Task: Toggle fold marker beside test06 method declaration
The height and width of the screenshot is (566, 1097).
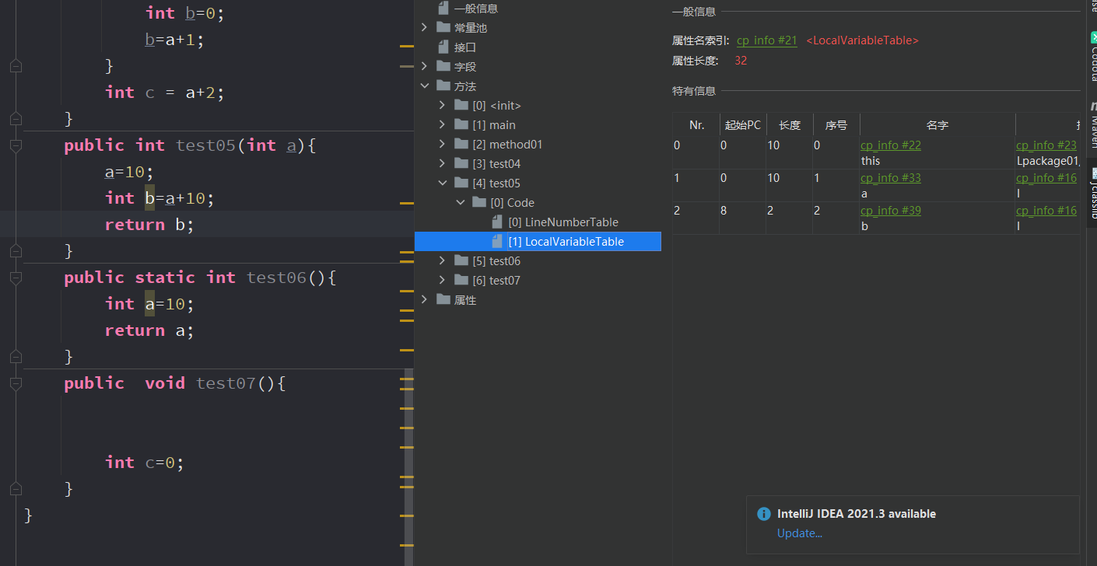Action: [16, 278]
